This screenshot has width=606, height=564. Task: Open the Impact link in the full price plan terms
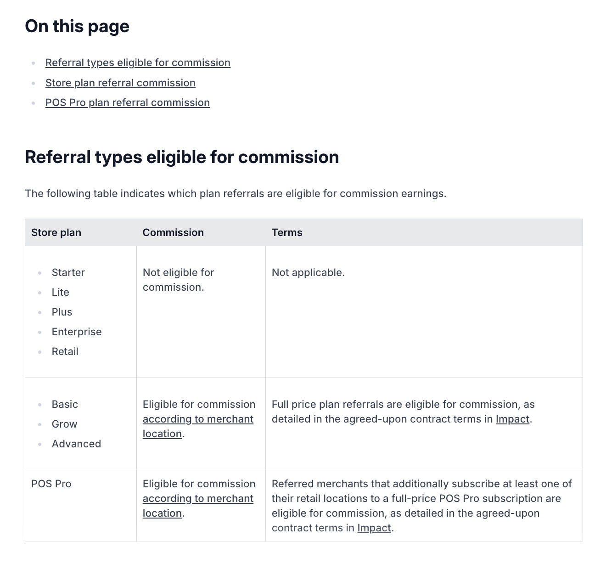[512, 419]
